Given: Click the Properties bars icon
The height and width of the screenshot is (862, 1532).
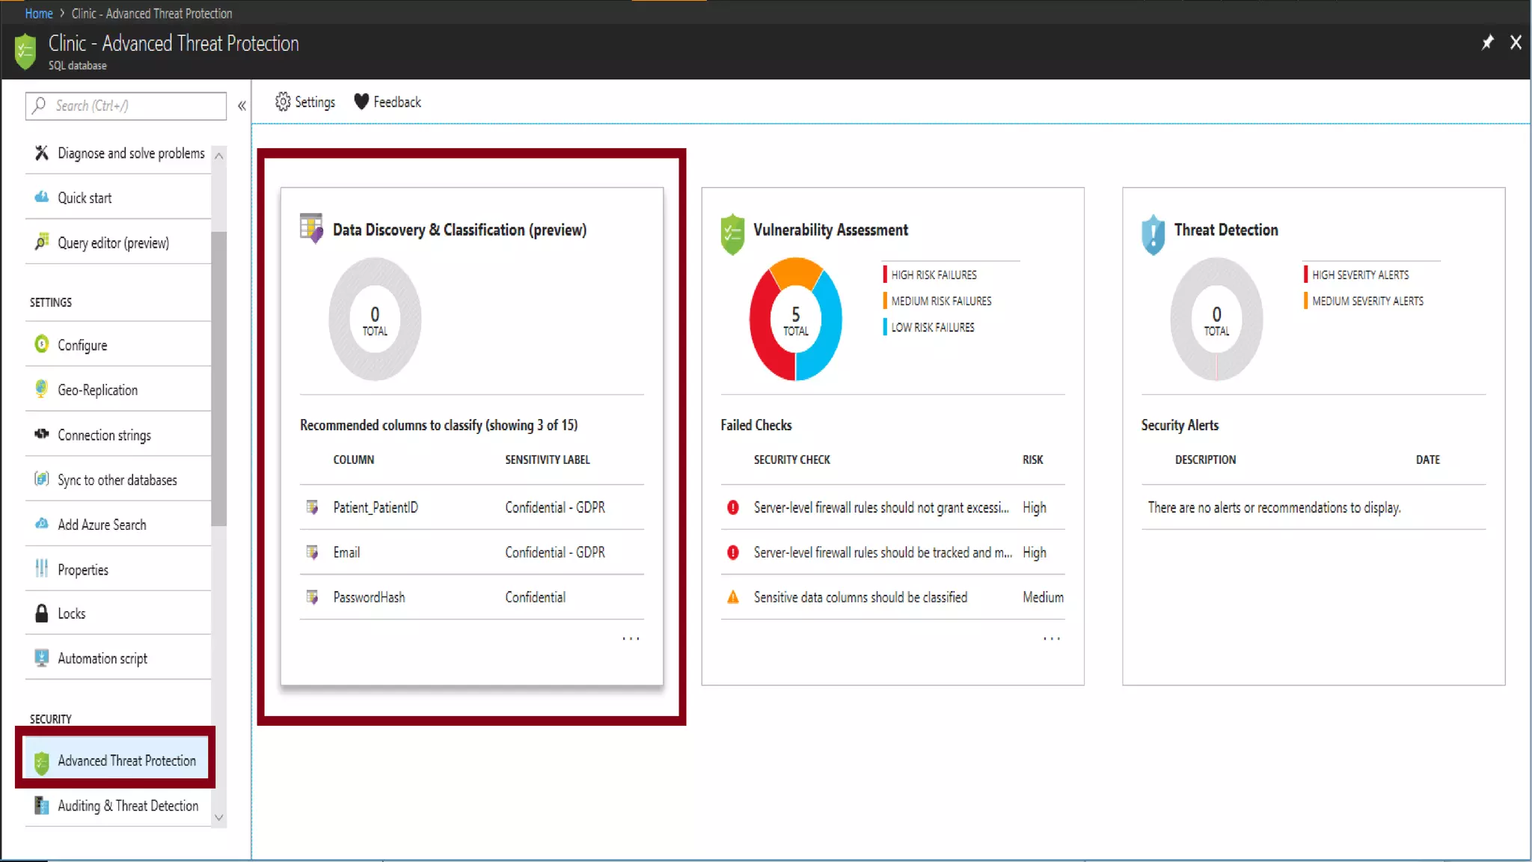Looking at the screenshot, I should click(x=42, y=569).
